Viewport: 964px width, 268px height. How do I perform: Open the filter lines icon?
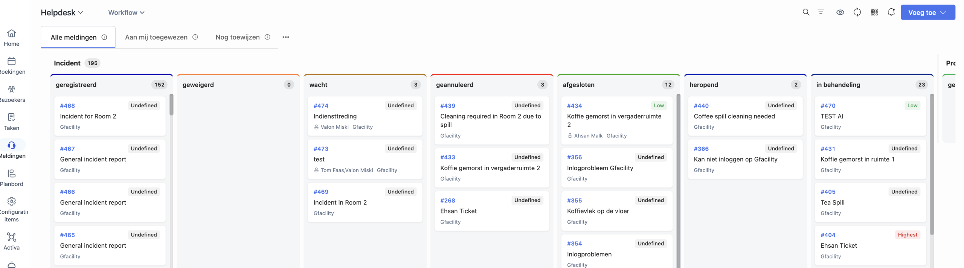[x=821, y=12]
